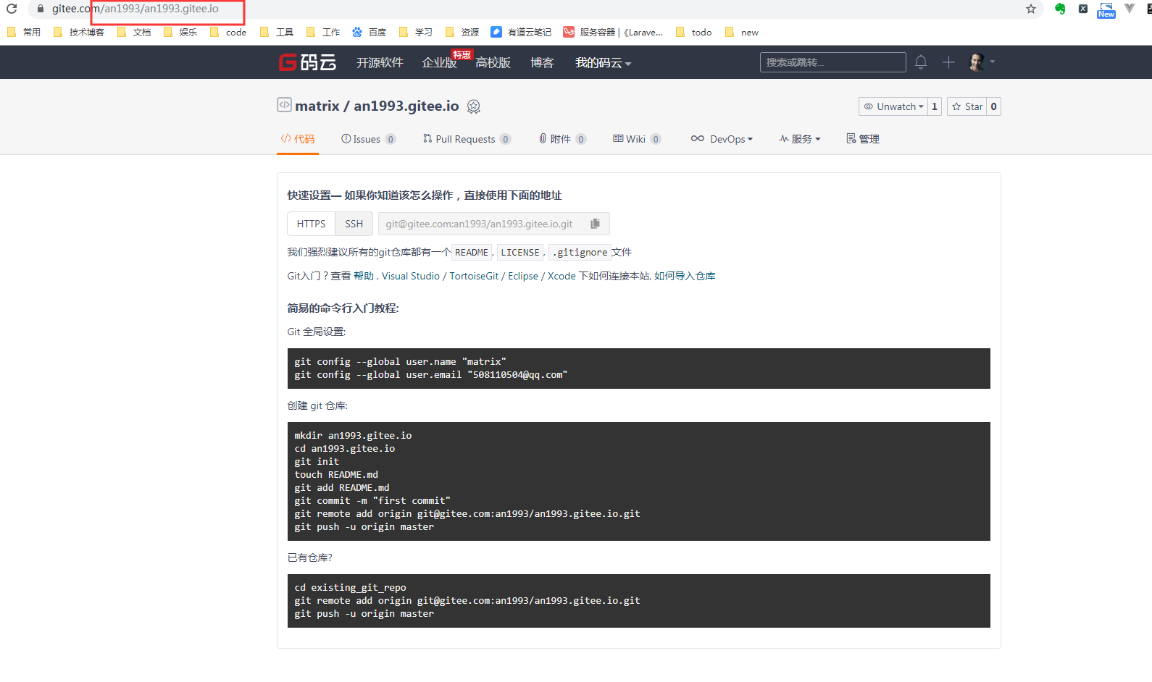
Task: Click the .gitignore tag text
Action: (x=580, y=253)
